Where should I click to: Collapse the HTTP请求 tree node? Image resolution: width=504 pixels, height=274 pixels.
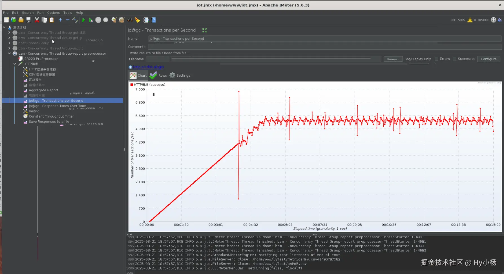(x=15, y=64)
